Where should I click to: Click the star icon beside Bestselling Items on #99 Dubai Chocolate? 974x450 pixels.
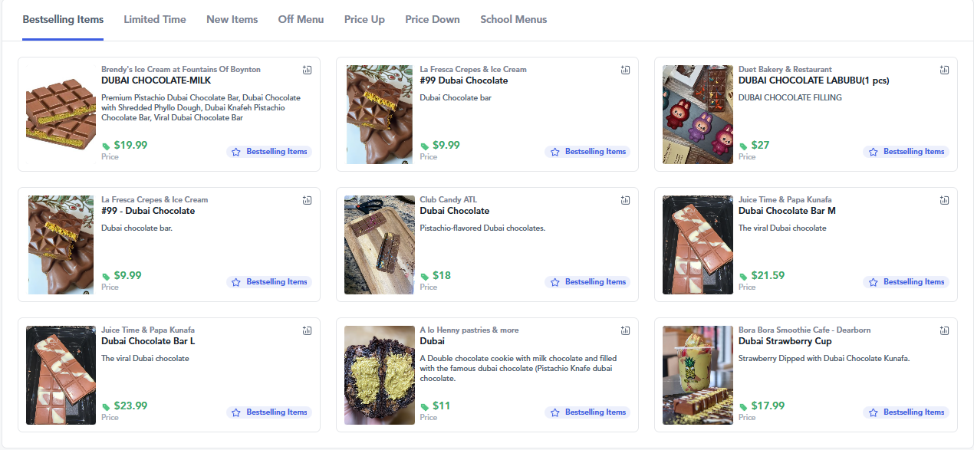click(554, 152)
